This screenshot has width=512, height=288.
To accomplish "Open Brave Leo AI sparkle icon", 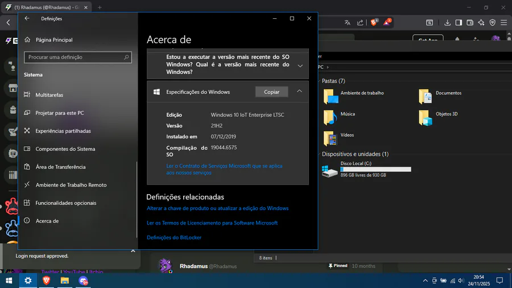I will click(x=481, y=23).
